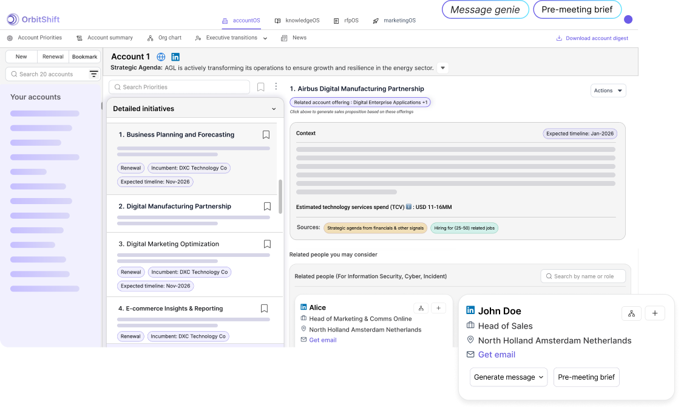The height and width of the screenshot is (407, 681).
Task: Click the Org chart nav icon
Action: 151,38
